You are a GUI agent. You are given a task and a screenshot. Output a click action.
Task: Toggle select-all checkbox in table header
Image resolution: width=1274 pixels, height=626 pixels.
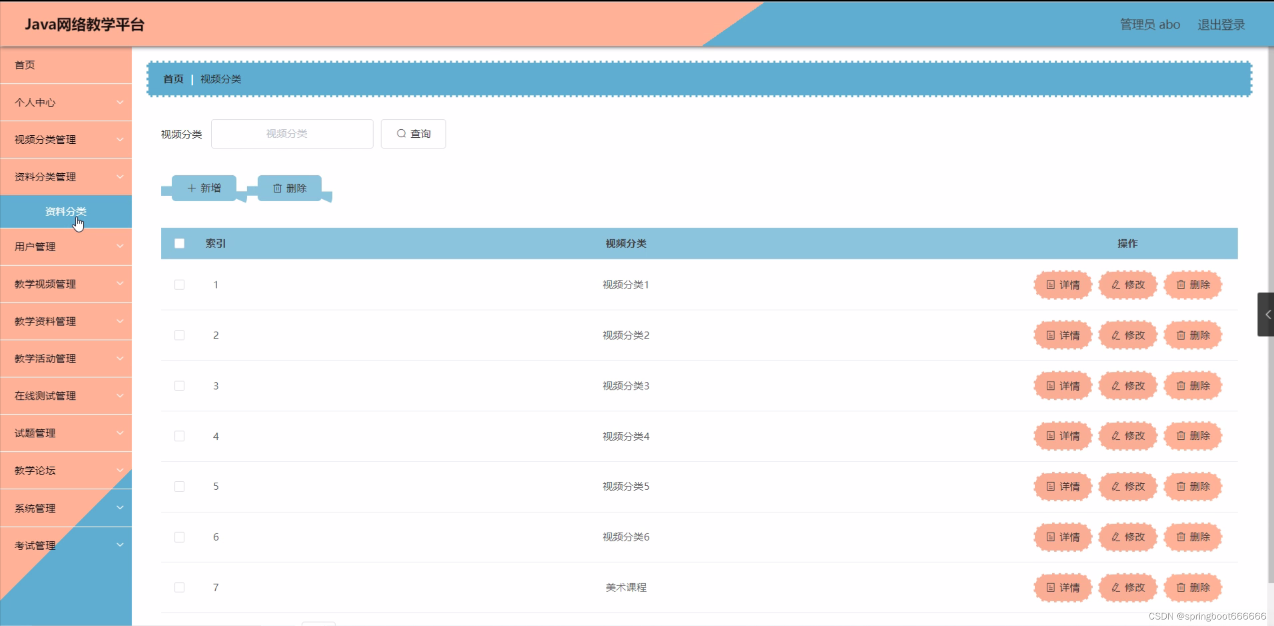pos(179,243)
